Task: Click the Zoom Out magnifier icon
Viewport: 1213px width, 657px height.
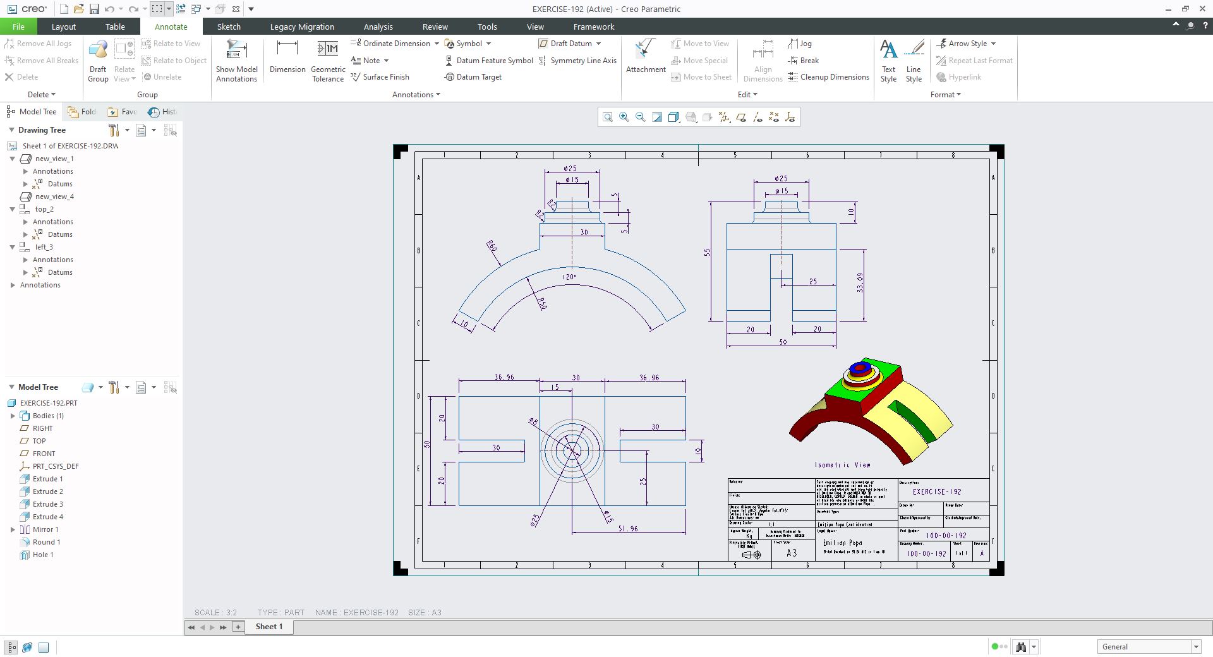Action: point(640,117)
